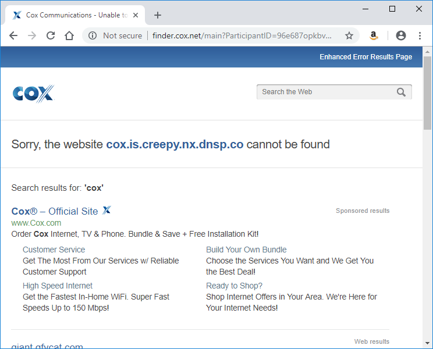Open a new tab with plus button
Image resolution: width=433 pixels, height=349 pixels.
click(158, 15)
